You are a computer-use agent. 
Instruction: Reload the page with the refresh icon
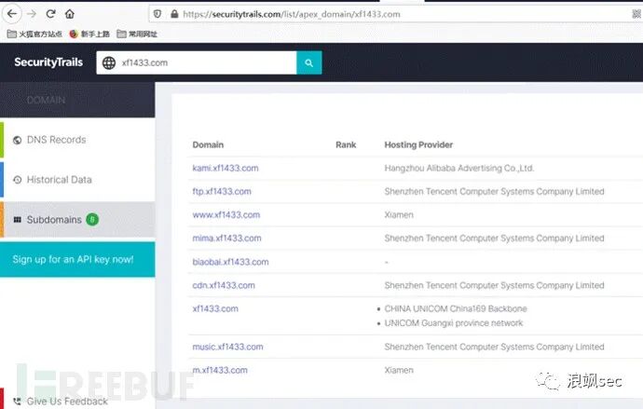(x=51, y=14)
